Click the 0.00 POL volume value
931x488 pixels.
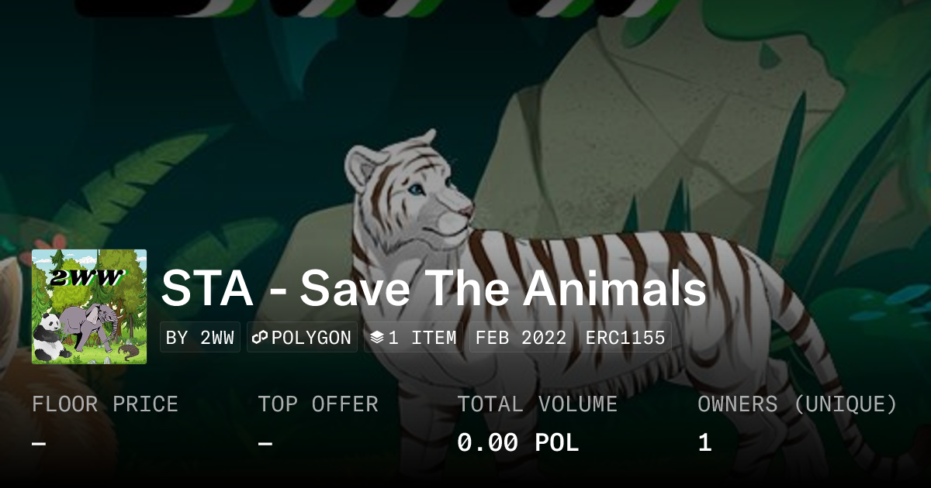tap(517, 442)
